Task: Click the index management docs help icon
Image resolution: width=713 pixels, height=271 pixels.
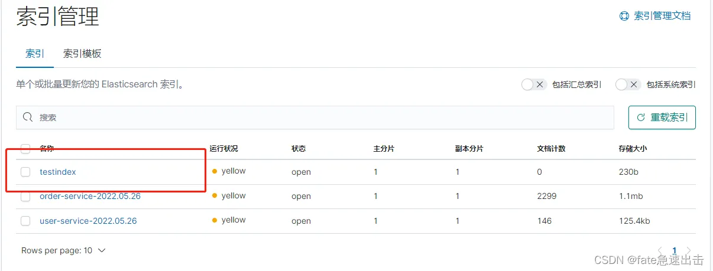Action: click(x=624, y=16)
